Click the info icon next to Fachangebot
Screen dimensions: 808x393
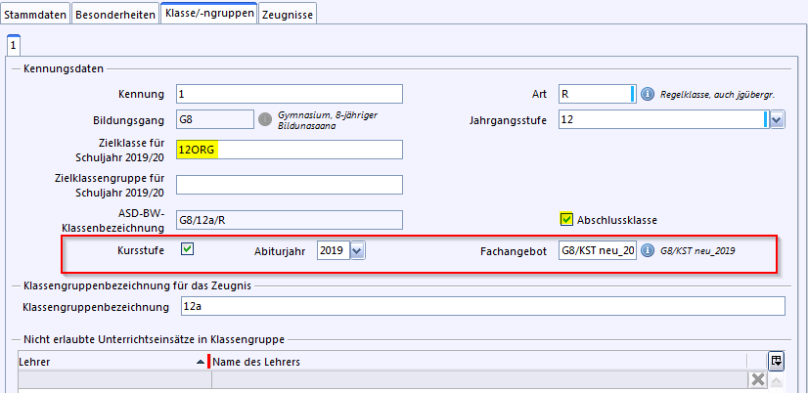point(648,250)
